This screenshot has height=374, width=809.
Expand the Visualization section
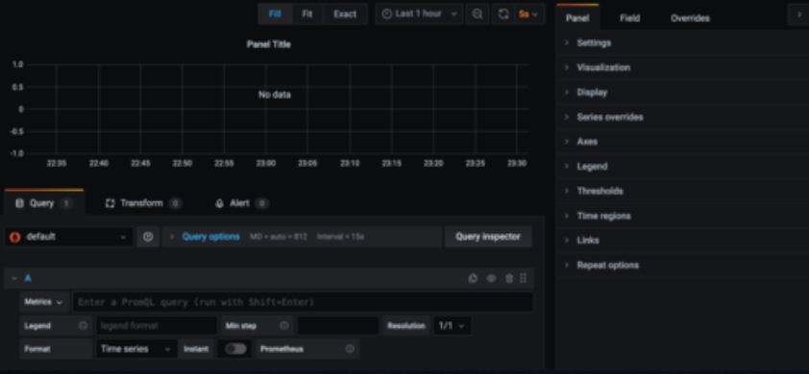click(682, 67)
